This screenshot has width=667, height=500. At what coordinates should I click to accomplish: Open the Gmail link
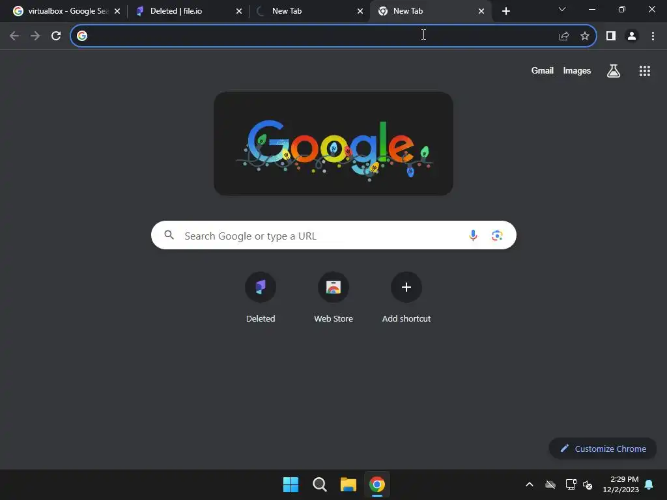(x=543, y=70)
